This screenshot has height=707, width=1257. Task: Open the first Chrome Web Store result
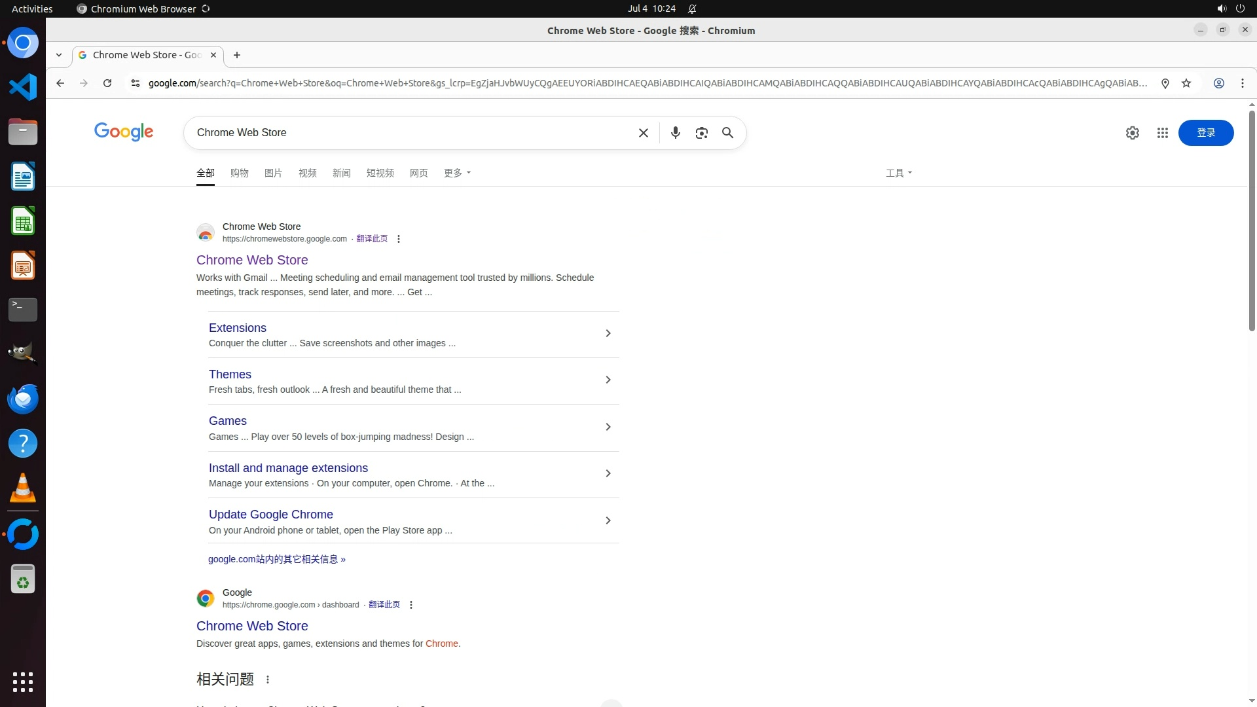pos(252,260)
